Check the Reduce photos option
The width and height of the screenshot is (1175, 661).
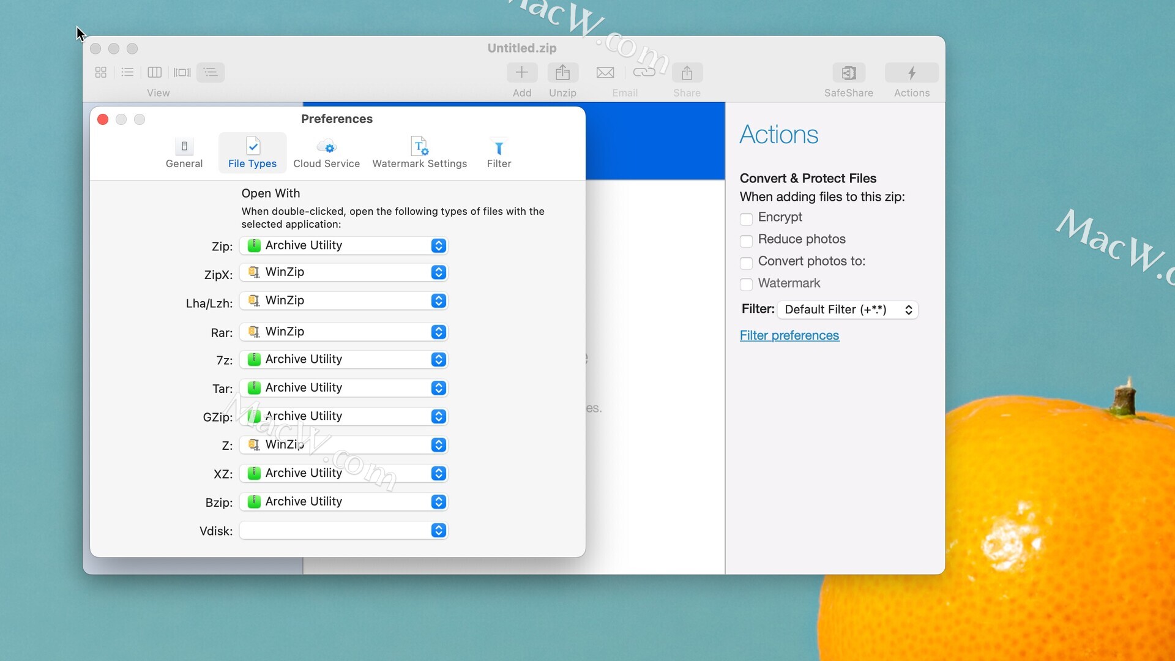pyautogui.click(x=746, y=241)
